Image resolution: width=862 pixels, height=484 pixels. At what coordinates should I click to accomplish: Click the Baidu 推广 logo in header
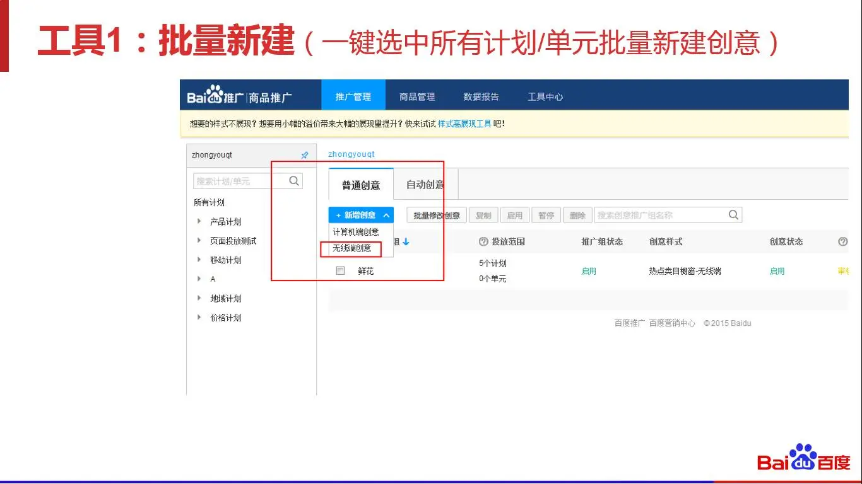[x=240, y=96]
